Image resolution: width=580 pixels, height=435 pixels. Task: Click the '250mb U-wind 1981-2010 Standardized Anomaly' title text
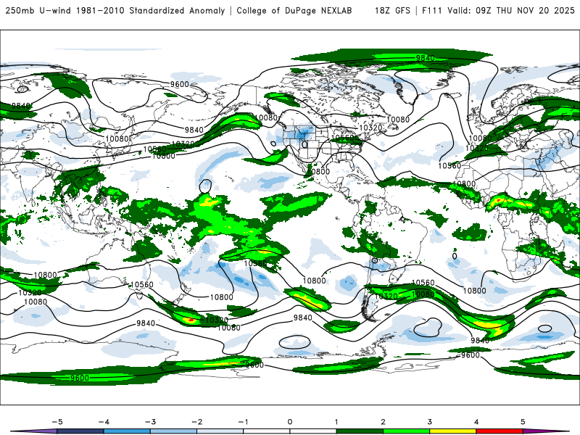[115, 10]
